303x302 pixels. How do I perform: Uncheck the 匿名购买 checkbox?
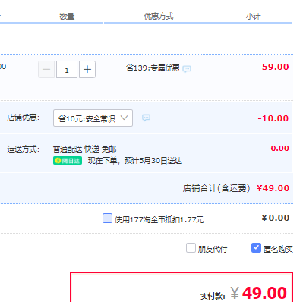pyautogui.click(x=256, y=248)
